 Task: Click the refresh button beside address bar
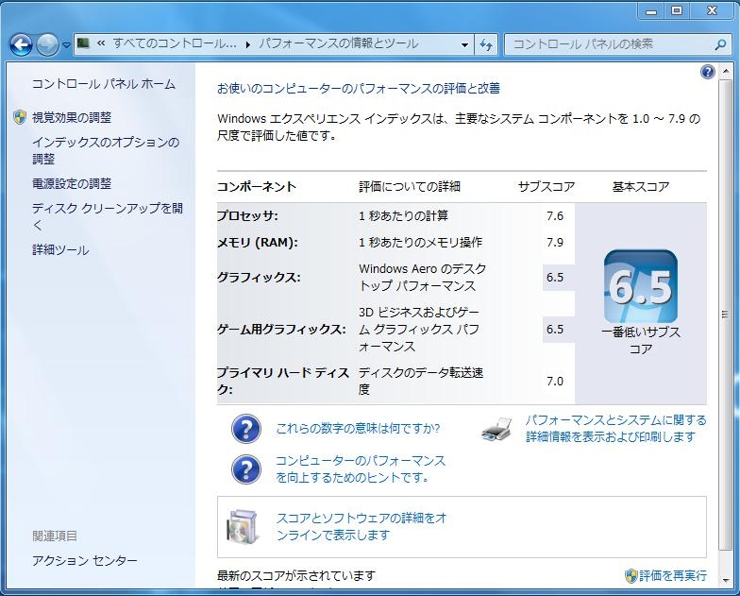[486, 44]
